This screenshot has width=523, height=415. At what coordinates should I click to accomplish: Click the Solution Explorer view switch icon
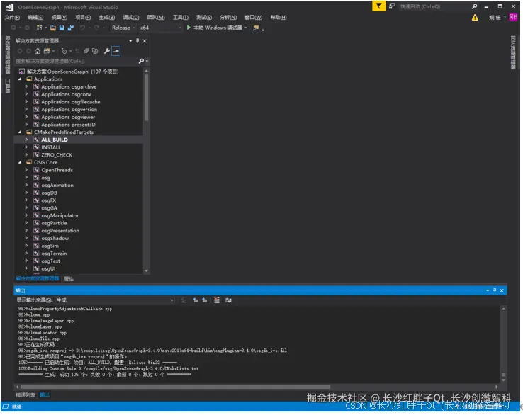click(46, 51)
